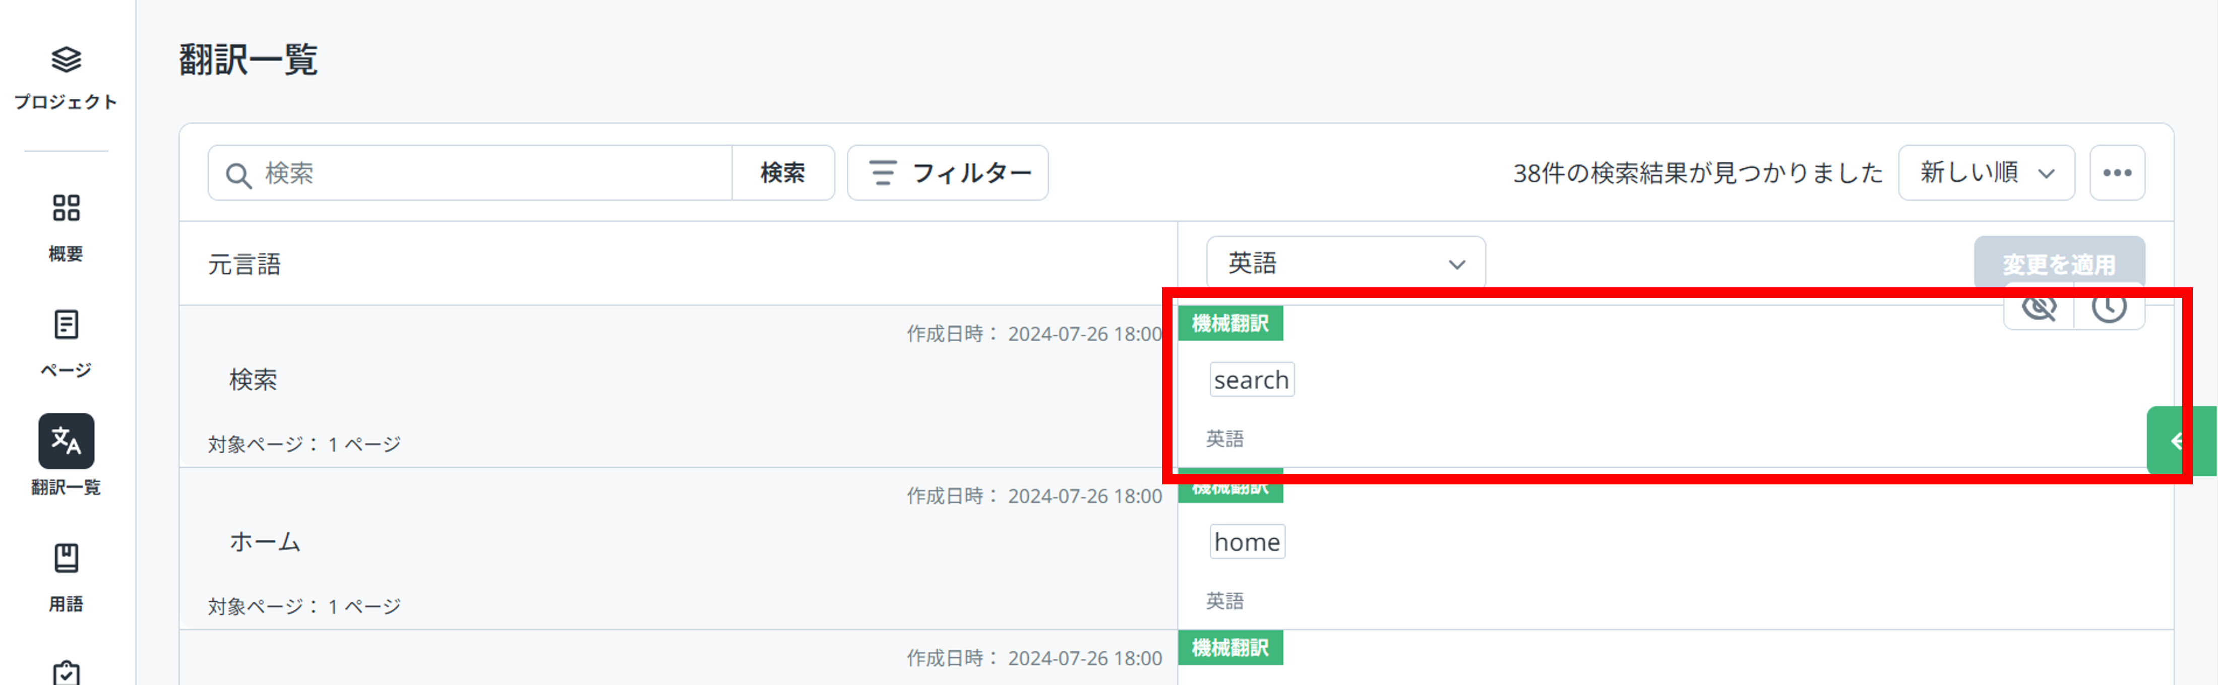2218x685 pixels.
Task: Open the 新しい順 sort dropdown
Action: point(1987,173)
